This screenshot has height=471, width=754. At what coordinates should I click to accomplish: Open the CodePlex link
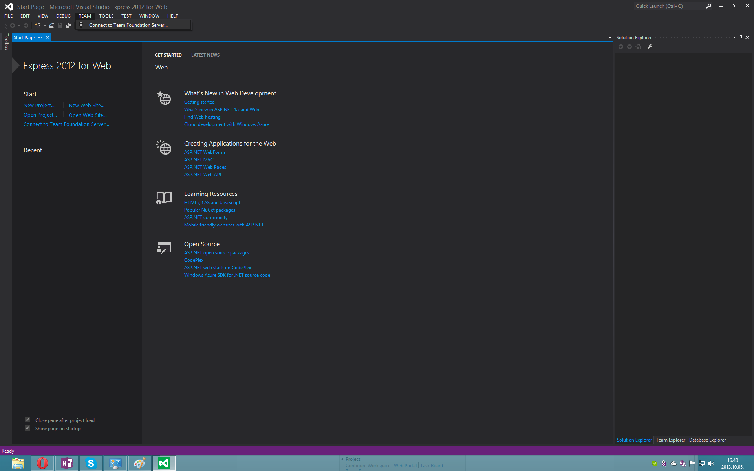click(x=194, y=260)
